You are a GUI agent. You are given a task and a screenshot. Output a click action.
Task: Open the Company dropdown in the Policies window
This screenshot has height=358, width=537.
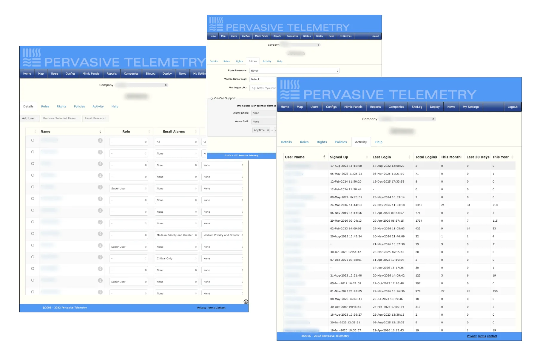coord(300,45)
